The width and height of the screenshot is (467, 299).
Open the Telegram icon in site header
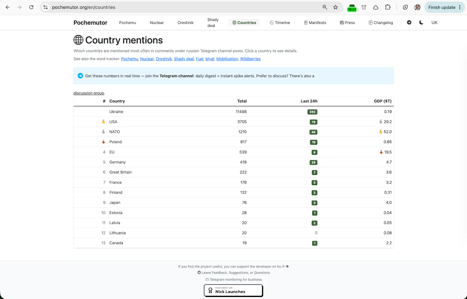pyautogui.click(x=409, y=22)
